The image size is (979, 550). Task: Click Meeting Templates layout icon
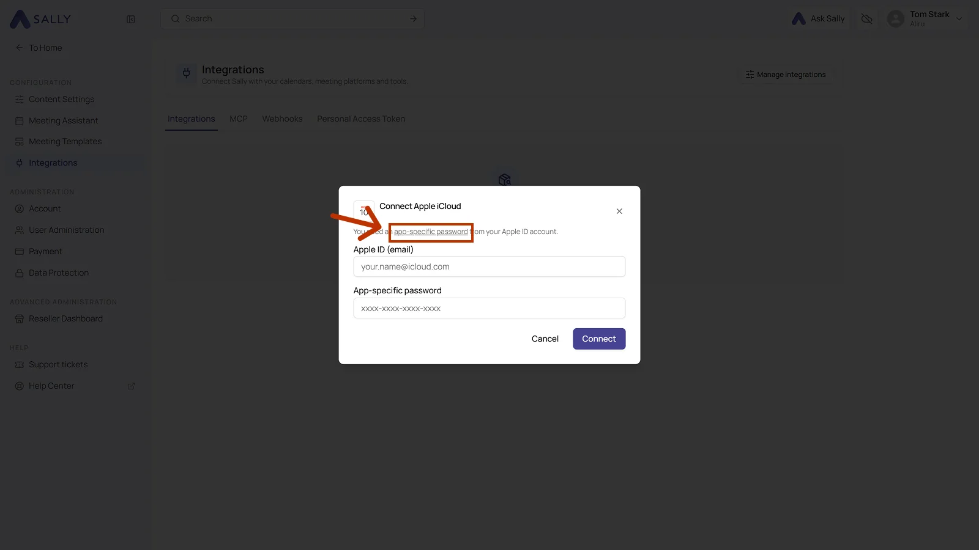[20, 141]
